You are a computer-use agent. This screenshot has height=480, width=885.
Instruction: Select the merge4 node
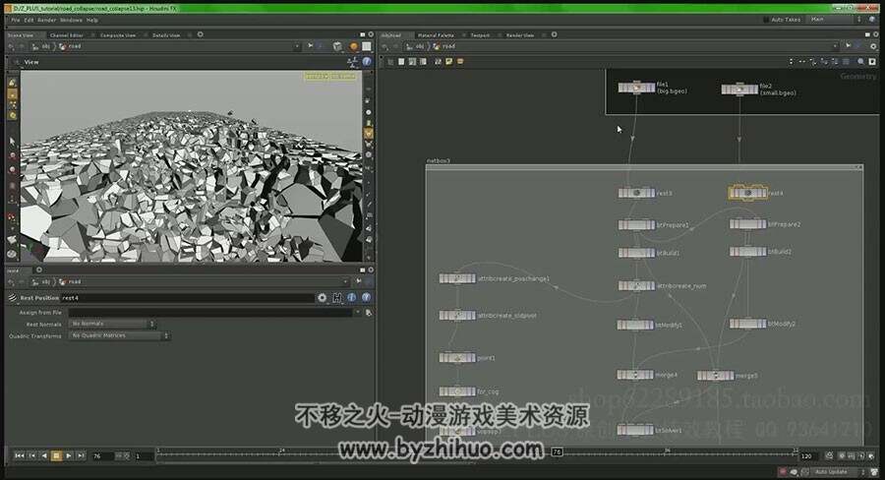(x=635, y=375)
